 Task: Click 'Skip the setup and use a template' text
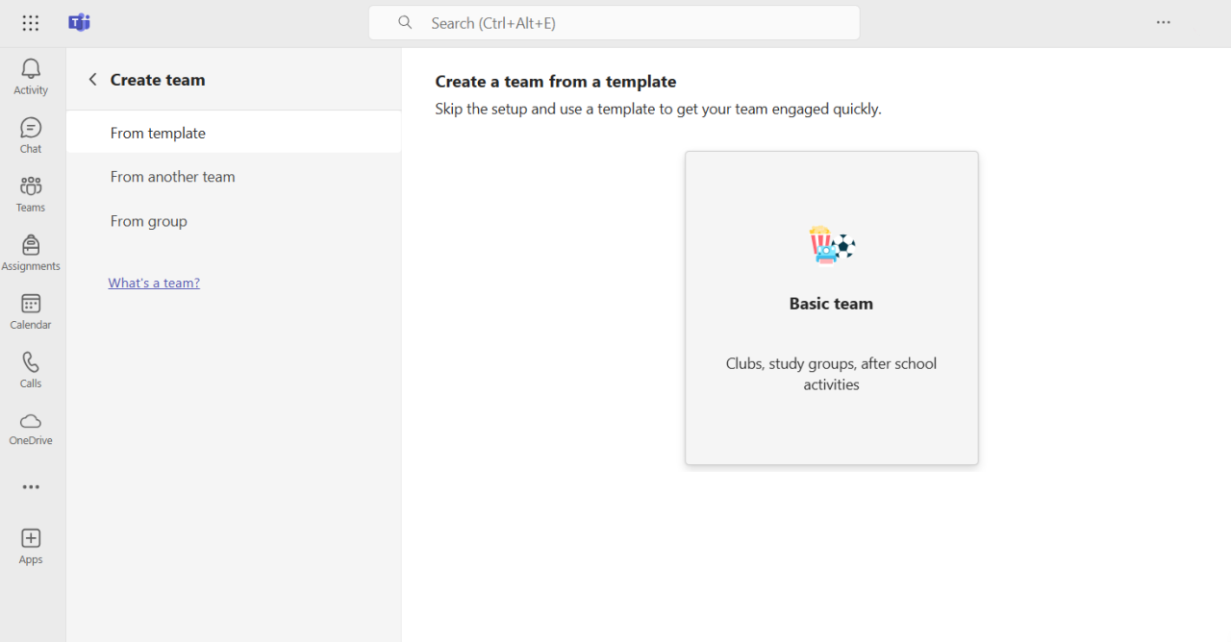[x=658, y=109]
